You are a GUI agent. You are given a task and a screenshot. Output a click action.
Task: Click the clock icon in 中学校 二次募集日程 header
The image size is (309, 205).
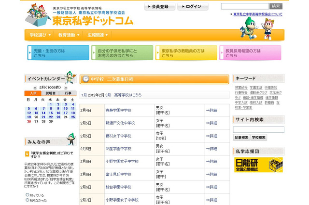click(86, 79)
